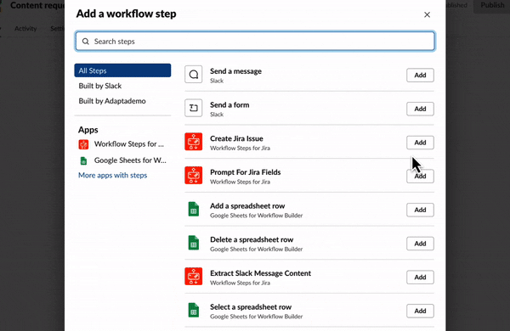Add the Create Jira Issue step

420,143
